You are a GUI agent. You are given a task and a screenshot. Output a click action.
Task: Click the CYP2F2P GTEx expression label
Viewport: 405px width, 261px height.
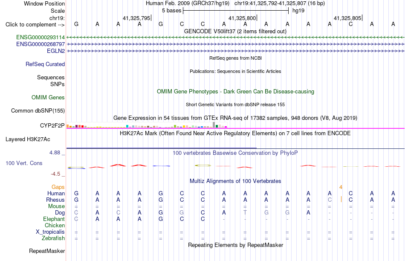click(52, 125)
